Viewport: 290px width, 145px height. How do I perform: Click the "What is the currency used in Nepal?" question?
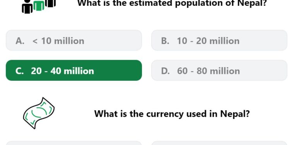point(172,114)
